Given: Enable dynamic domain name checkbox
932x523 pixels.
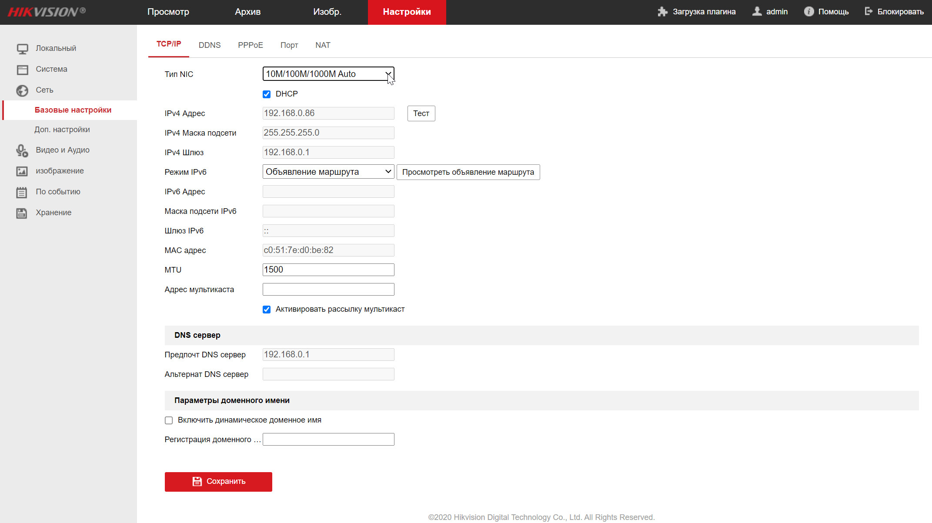Looking at the screenshot, I should (x=169, y=420).
